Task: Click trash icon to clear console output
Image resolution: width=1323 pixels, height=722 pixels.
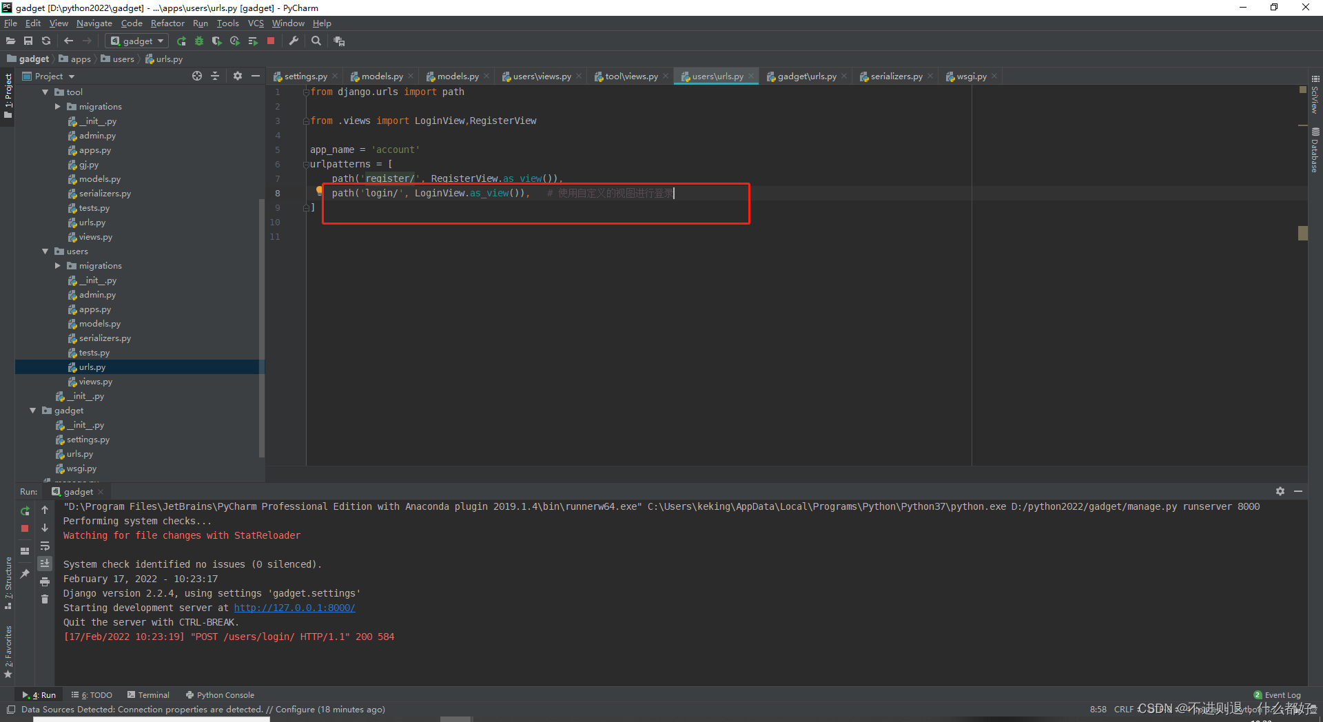Action: (x=45, y=599)
